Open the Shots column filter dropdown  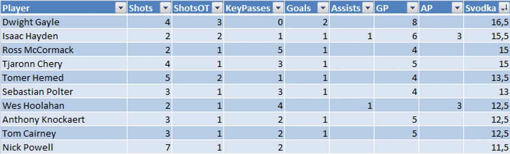pos(166,8)
